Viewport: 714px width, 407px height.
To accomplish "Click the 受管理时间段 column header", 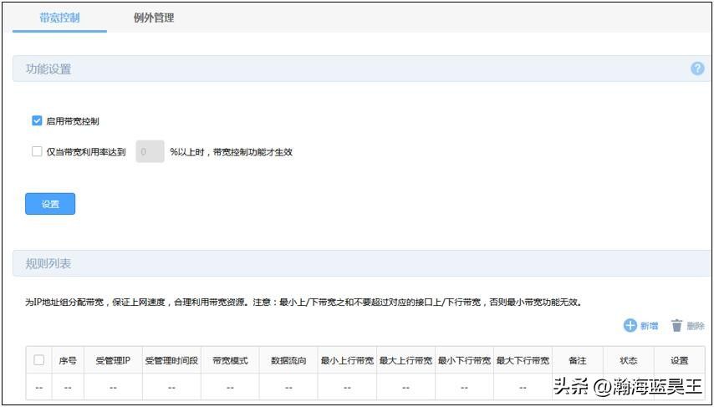I will [171, 361].
